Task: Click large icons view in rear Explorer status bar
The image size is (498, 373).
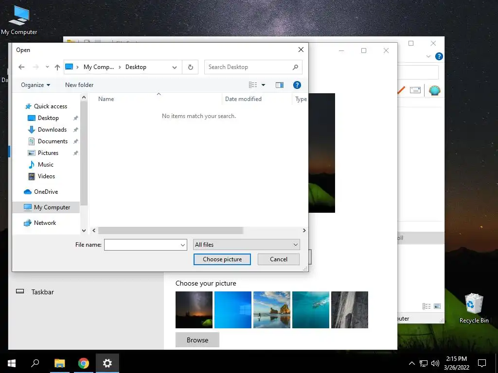Action: [x=437, y=306]
